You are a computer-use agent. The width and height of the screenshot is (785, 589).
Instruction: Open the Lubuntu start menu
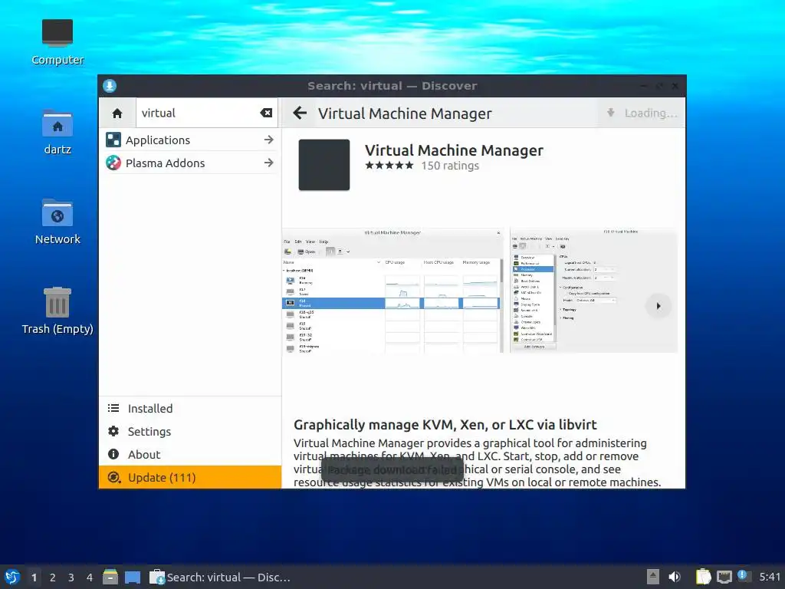(12, 577)
